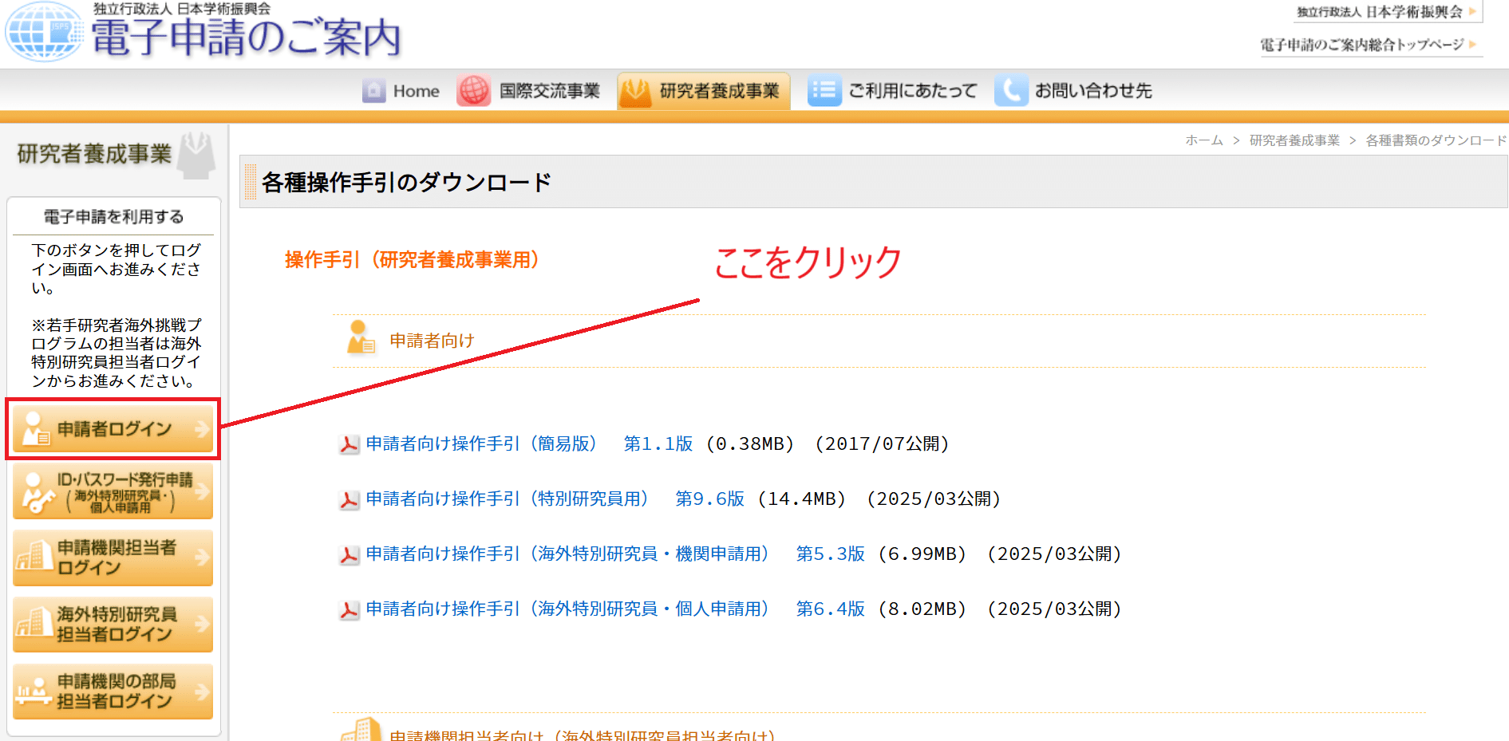The height and width of the screenshot is (741, 1509).
Task: Click the Home house icon
Action: (373, 91)
